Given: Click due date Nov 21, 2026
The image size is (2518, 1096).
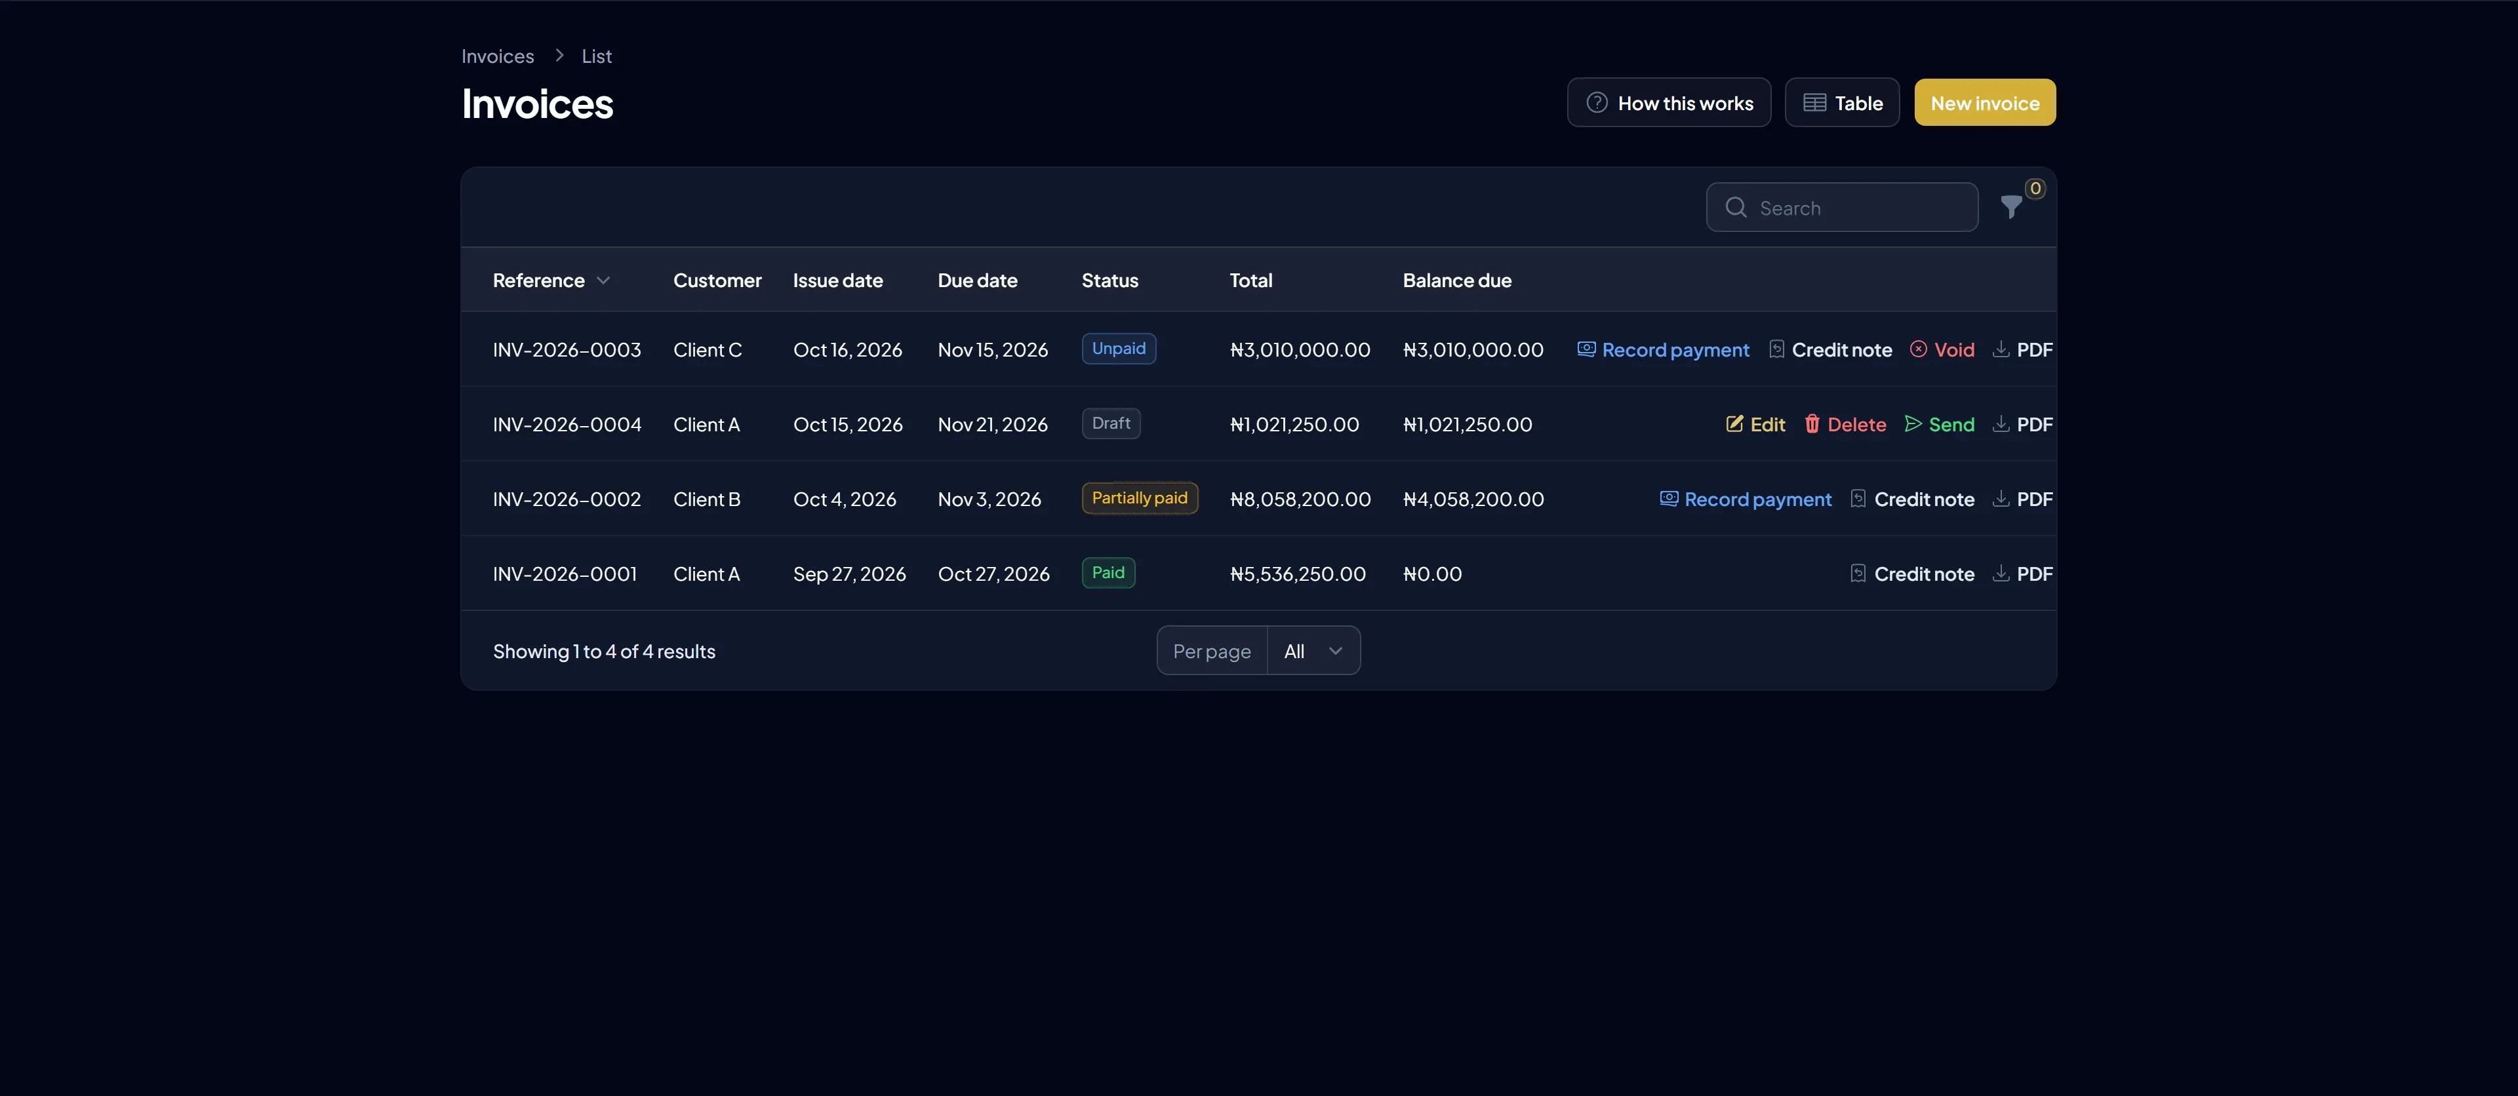Looking at the screenshot, I should point(992,424).
